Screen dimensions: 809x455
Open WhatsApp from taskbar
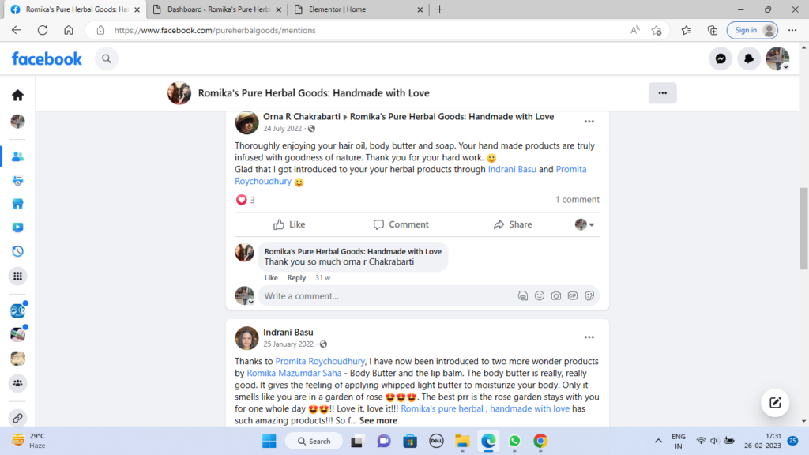coord(514,441)
